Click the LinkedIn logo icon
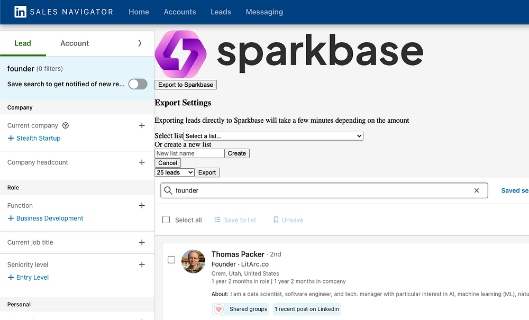Screen dimensions: 529x320 click(20, 12)
